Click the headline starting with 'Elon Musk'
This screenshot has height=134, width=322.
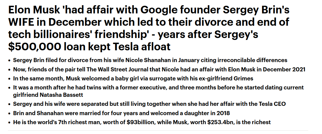point(149,28)
